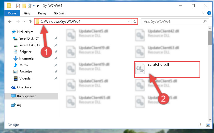
Task: Open recent locations dropdown arrow
Action: (x=24, y=21)
